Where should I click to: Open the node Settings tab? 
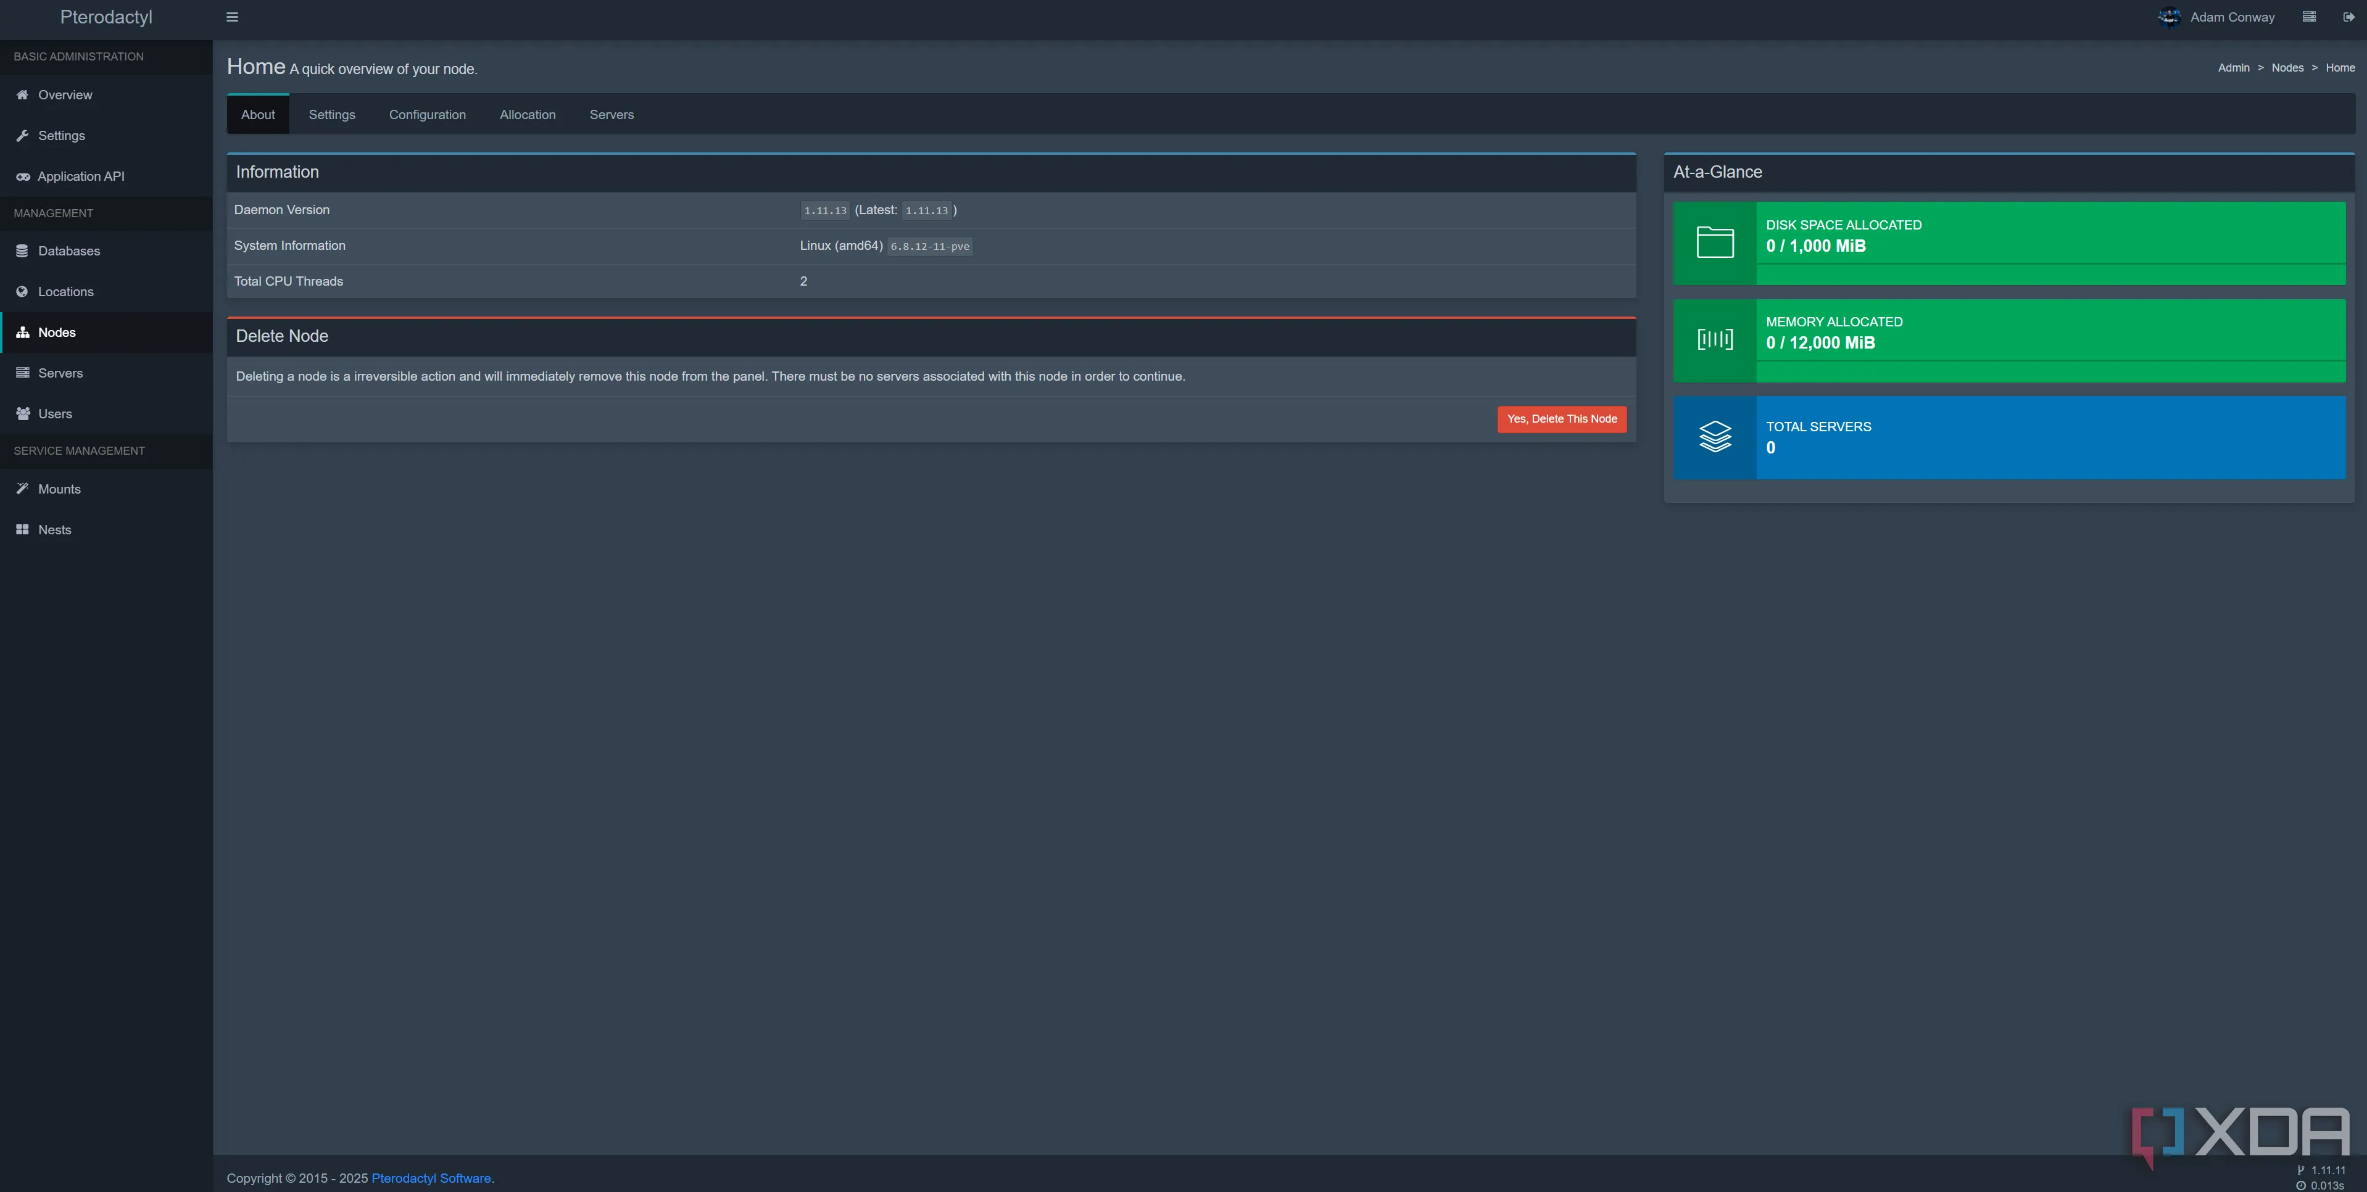[x=332, y=115]
